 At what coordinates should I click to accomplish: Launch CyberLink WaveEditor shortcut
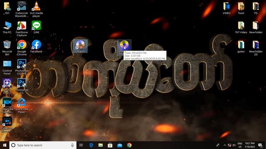tap(22, 9)
